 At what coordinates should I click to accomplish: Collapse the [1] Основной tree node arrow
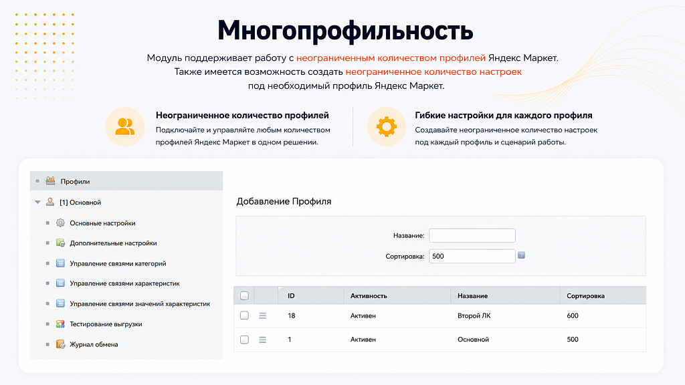click(37, 202)
